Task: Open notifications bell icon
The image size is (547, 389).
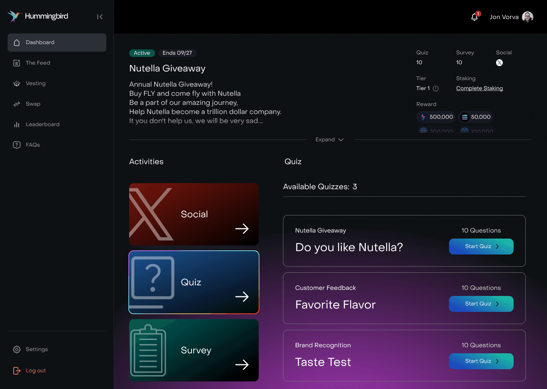Action: [474, 17]
